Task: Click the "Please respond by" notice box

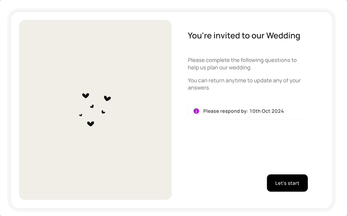Action: point(248,111)
